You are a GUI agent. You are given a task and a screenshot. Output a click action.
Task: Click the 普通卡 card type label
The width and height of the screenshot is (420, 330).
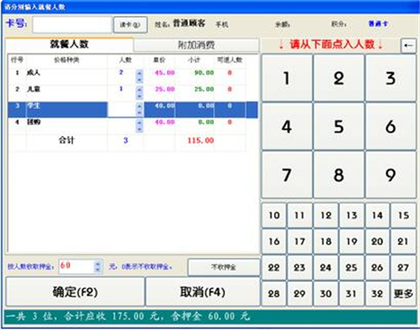[378, 24]
